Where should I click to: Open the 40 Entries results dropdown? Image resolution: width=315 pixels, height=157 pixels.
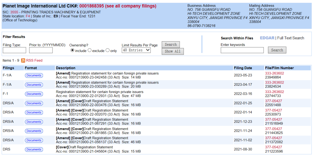(136, 50)
